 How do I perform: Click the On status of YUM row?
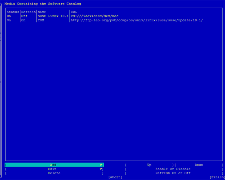(9, 20)
